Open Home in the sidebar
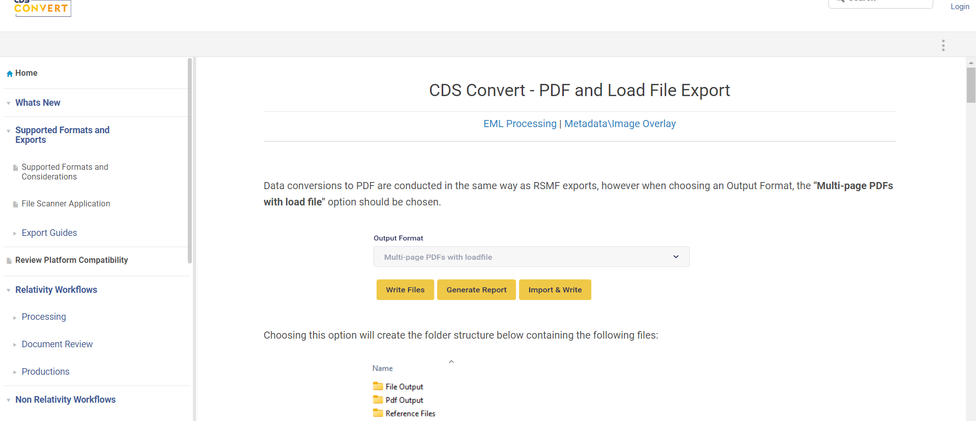This screenshot has width=976, height=421. point(26,73)
